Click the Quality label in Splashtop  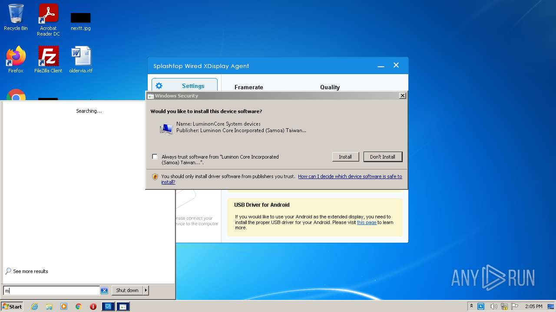(330, 87)
